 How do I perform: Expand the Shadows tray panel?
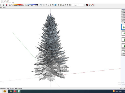pos(123,19)
